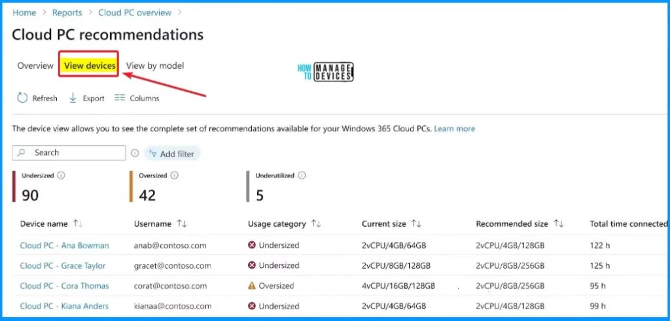Image resolution: width=670 pixels, height=321 pixels.
Task: Click the info icon next to Search box
Action: 135,153
